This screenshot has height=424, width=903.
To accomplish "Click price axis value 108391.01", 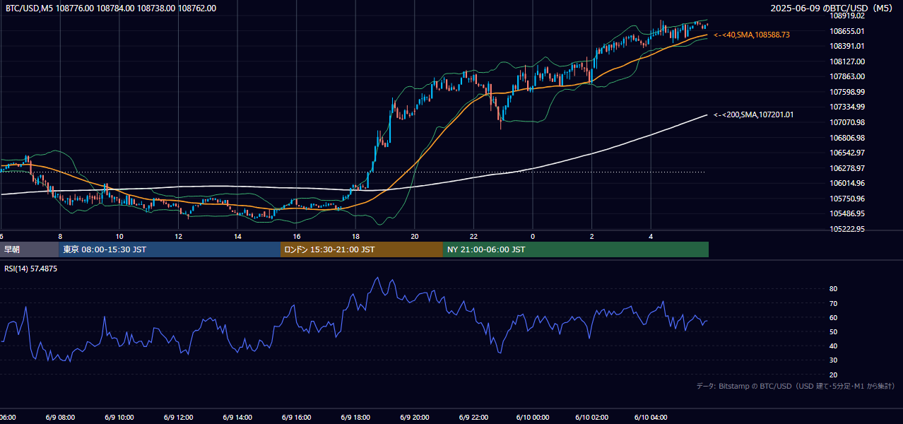I will point(847,46).
